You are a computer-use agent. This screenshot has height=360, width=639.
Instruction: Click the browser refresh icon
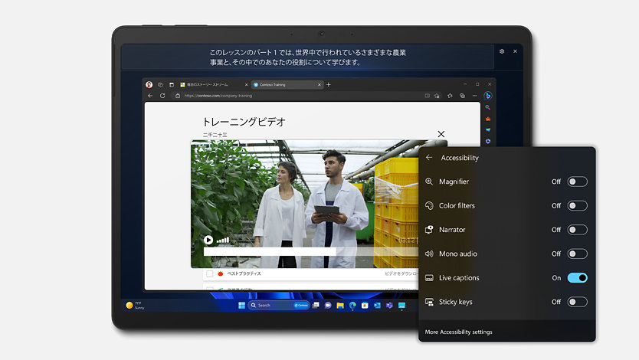point(163,96)
